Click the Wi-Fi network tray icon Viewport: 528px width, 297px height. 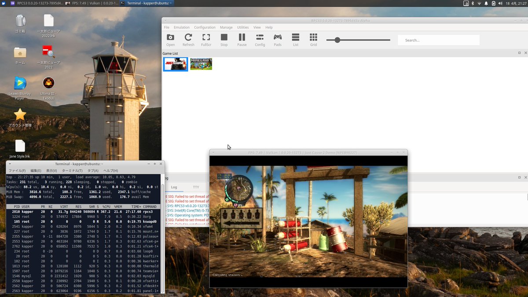(x=480, y=3)
